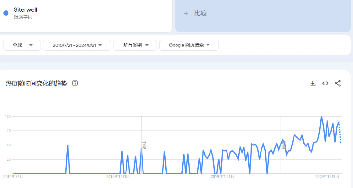Click the isolated 2012 spike on chart
Screen dimensions: 353x188
[68, 145]
